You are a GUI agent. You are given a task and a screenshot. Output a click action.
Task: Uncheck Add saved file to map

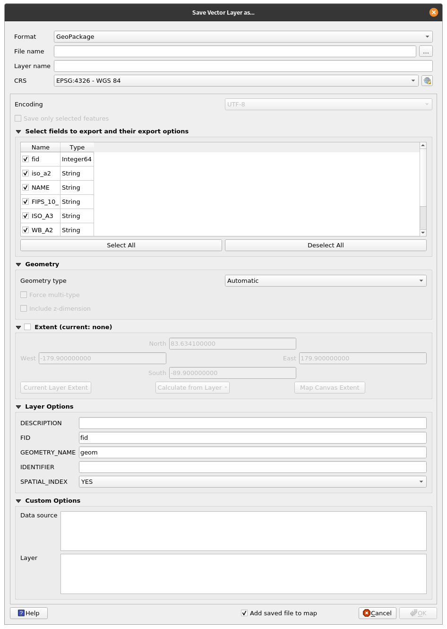[x=244, y=613]
